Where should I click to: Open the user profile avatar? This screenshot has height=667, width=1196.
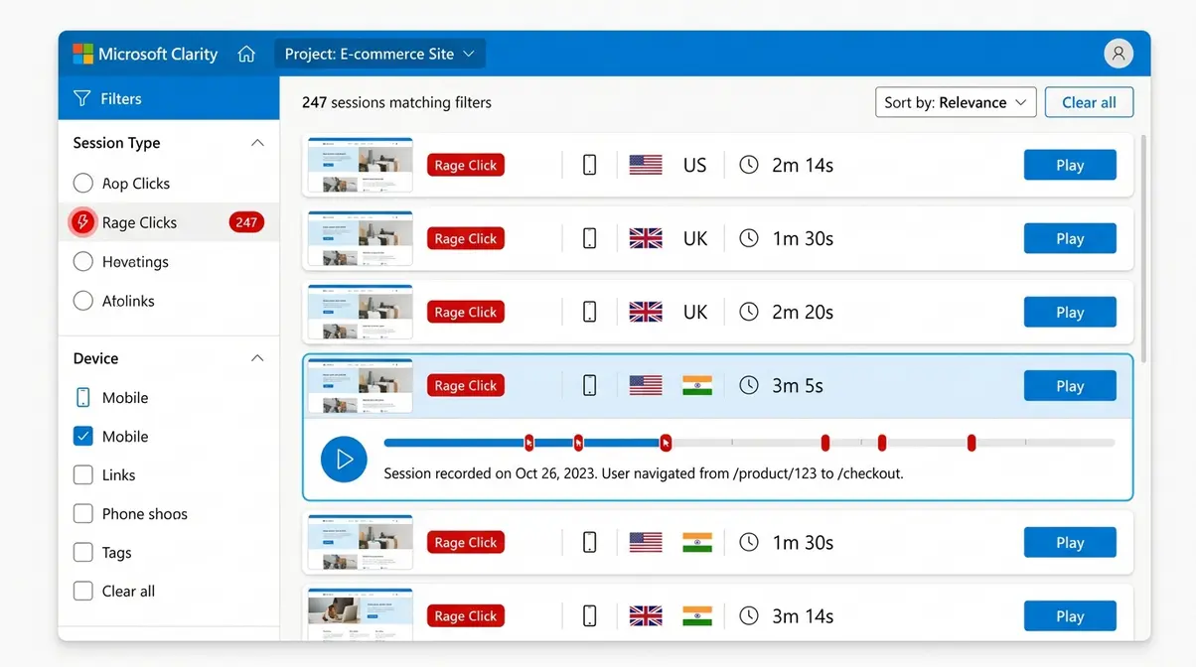[x=1119, y=54]
